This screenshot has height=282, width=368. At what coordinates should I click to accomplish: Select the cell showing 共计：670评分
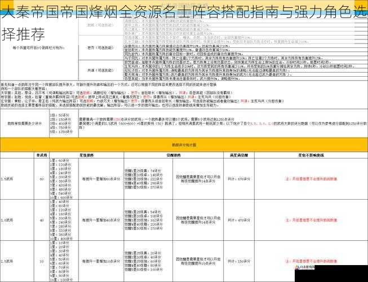[239, 179]
